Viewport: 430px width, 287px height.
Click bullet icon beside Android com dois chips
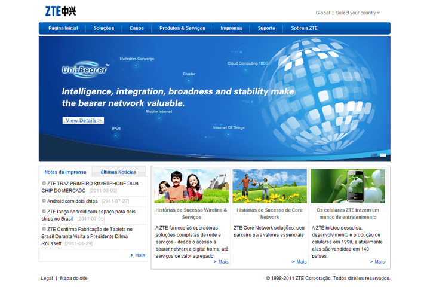tap(44, 201)
